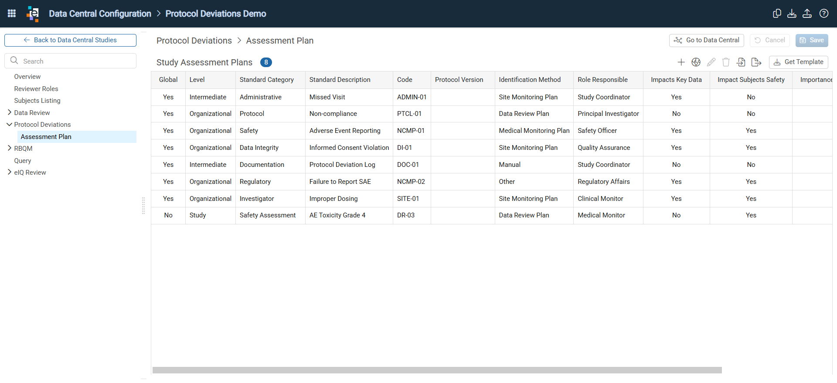Click the plans count badge 8
Screen dimensions: 837x383
pyautogui.click(x=266, y=62)
